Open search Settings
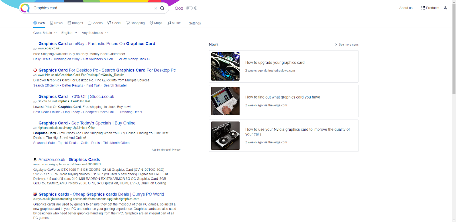Image resolution: width=456 pixels, height=222 pixels. click(x=195, y=23)
